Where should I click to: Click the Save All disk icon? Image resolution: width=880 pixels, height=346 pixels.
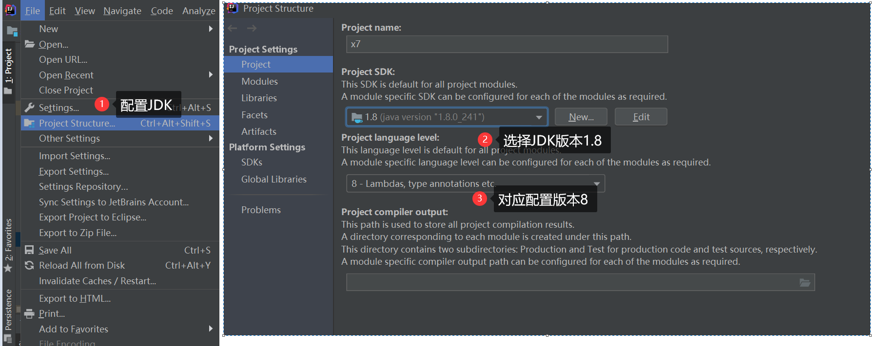click(29, 250)
